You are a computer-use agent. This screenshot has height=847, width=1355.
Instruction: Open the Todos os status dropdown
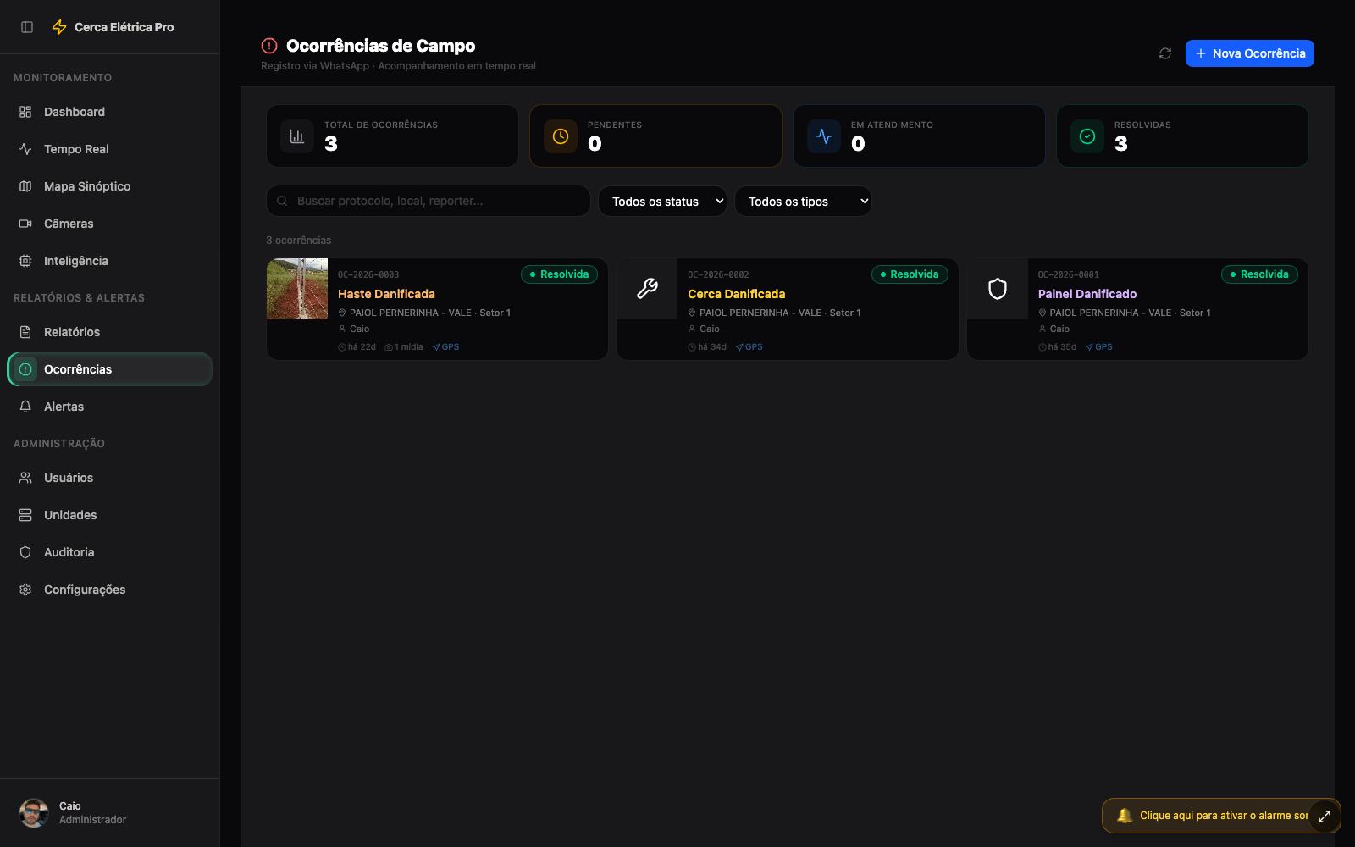point(662,202)
